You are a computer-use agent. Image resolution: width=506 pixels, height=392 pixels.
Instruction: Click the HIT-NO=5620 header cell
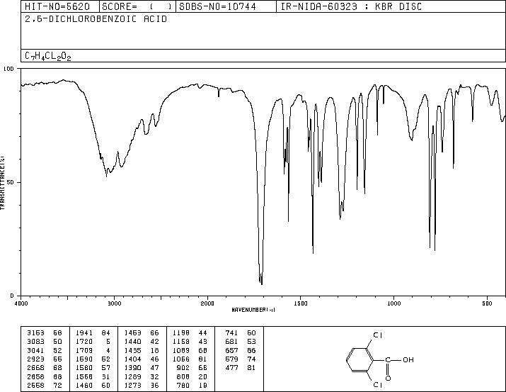coord(57,6)
